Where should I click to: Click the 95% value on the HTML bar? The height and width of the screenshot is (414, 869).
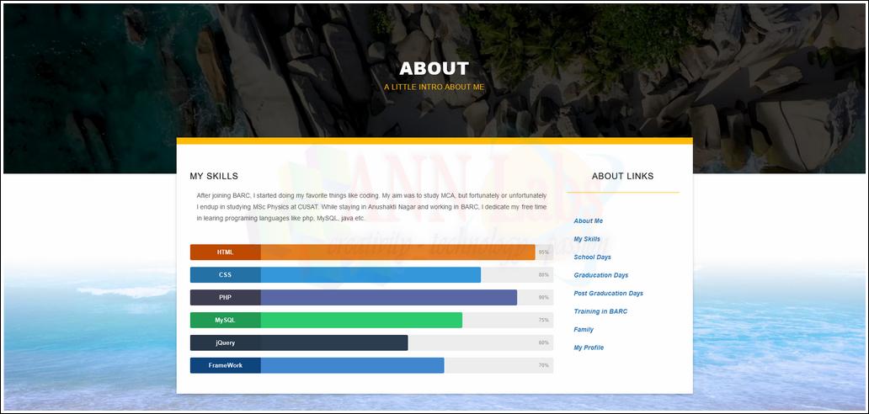(x=543, y=252)
